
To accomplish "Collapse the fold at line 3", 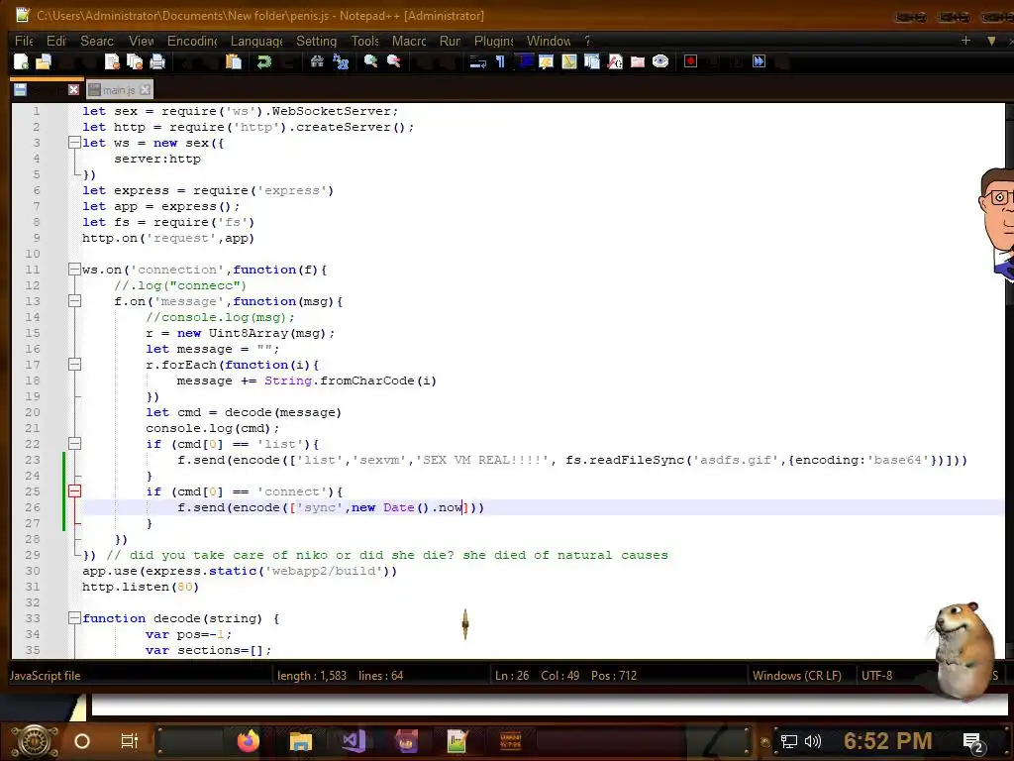I will click(x=74, y=143).
